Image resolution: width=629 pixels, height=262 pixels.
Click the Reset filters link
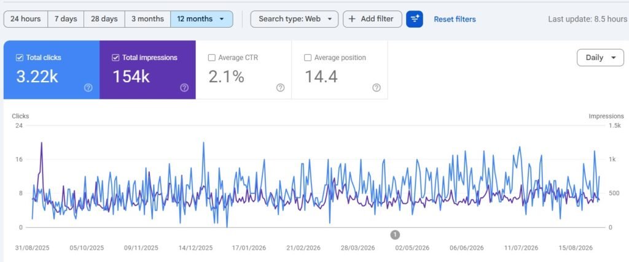click(455, 19)
